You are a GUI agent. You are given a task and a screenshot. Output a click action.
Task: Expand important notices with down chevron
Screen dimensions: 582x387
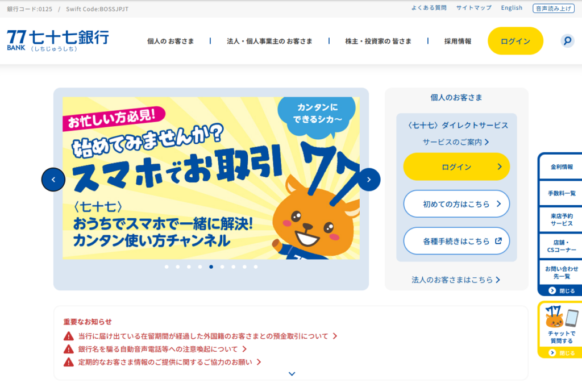pyautogui.click(x=292, y=374)
